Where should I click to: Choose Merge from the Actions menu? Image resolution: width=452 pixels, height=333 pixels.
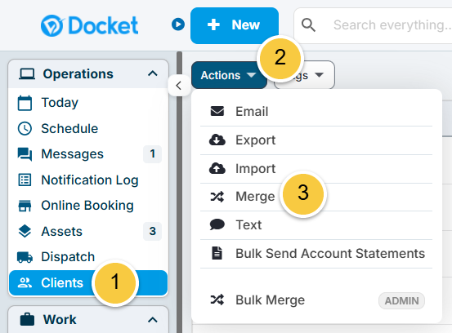pos(316,197)
